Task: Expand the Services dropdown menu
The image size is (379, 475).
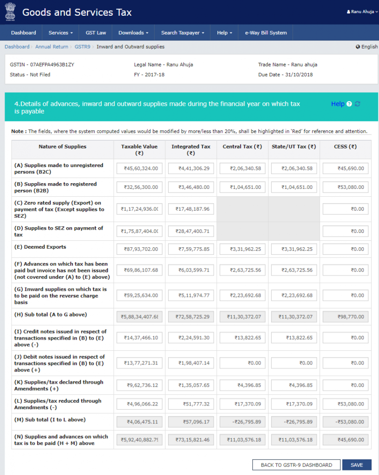Action: coord(61,33)
